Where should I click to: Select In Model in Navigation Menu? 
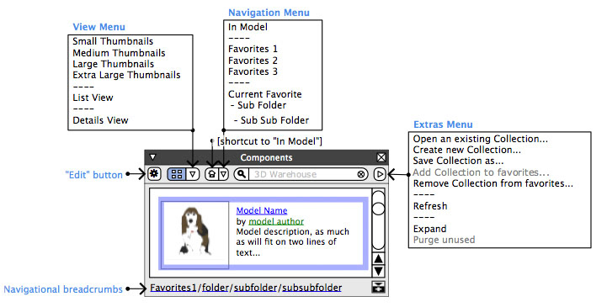[x=248, y=27]
